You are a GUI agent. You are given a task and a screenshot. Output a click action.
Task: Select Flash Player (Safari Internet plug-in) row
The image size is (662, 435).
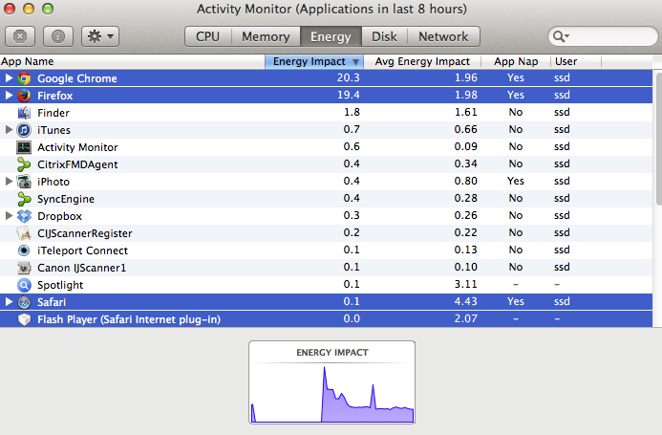point(326,319)
